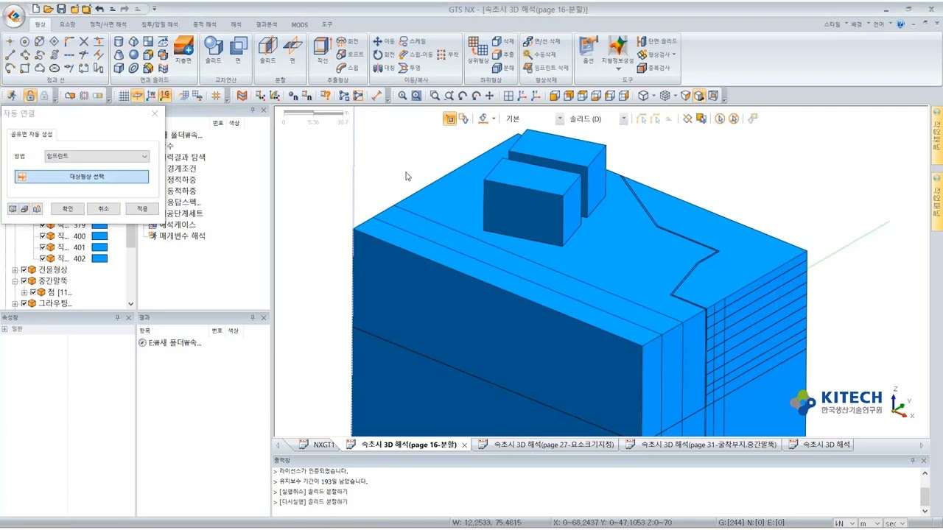Image resolution: width=943 pixels, height=530 pixels.
Task: Click the 적용 apply button
Action: point(142,209)
